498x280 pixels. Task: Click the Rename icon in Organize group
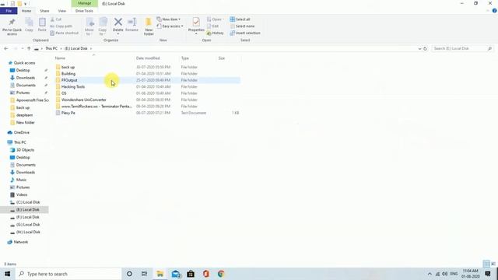132,22
